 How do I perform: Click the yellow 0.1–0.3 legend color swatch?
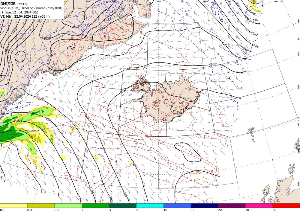(13, 205)
